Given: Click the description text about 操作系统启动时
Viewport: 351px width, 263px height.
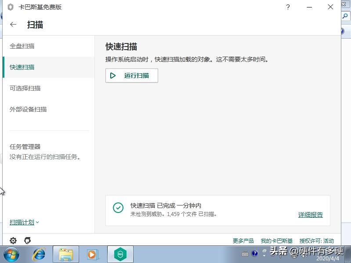Looking at the screenshot, I should 187,59.
